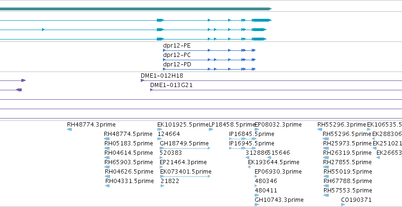Click the RH05183.5prime EST arrow glyph
The height and width of the screenshot is (207, 402).
[107, 148]
